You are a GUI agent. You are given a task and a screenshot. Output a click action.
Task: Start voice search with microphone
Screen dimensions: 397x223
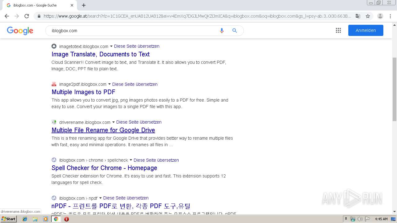222,31
